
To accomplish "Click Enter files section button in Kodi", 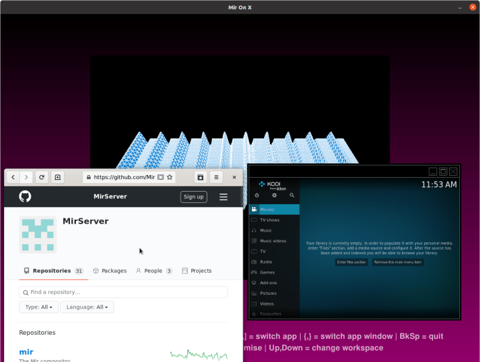I will (x=351, y=262).
